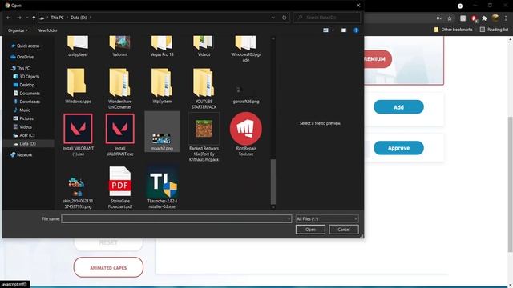Select the Videos folder in file list
Viewport: 513px width, 288px height.
204,46
